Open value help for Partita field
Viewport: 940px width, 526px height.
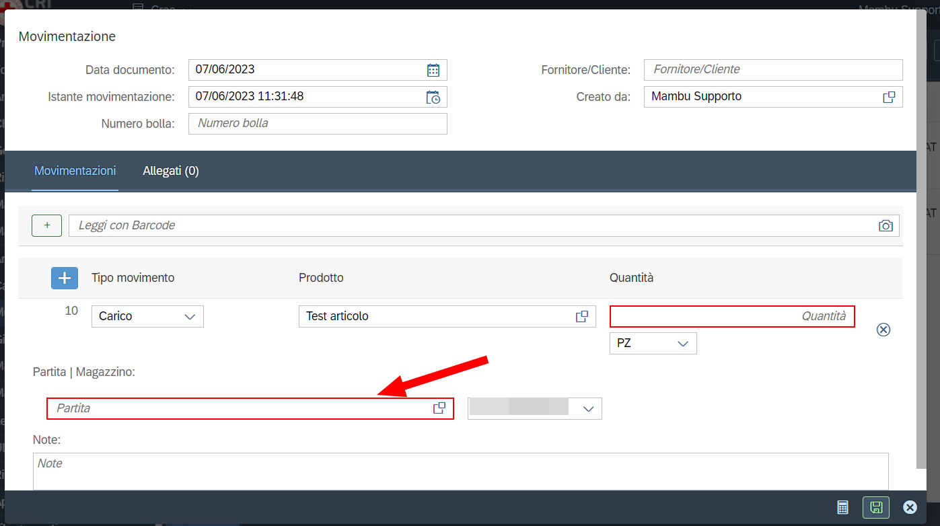(439, 408)
